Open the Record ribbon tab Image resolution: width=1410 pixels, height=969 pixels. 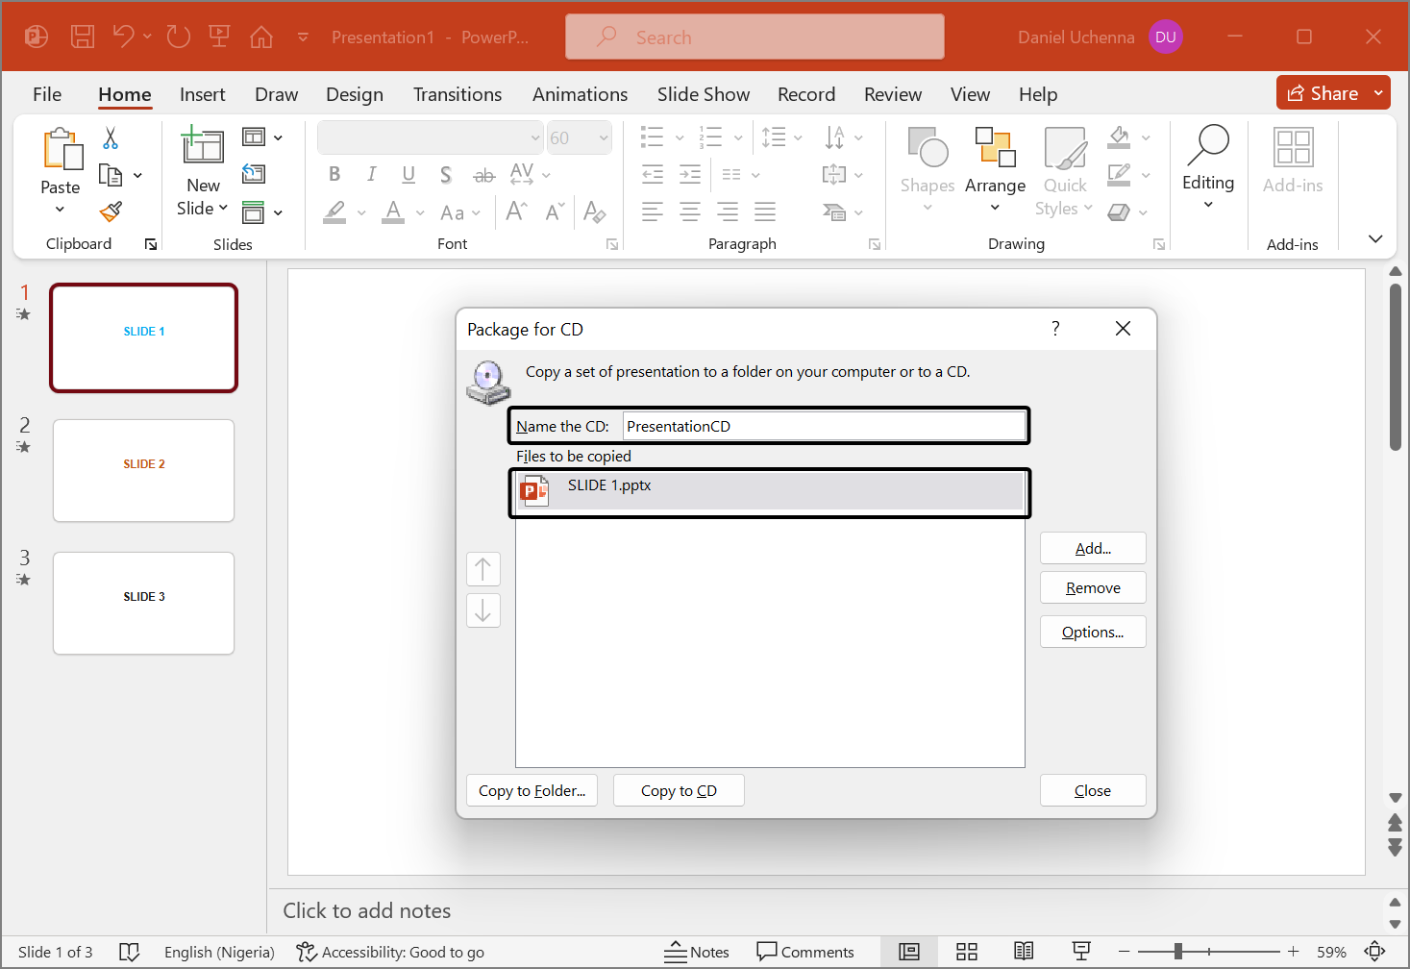[805, 94]
